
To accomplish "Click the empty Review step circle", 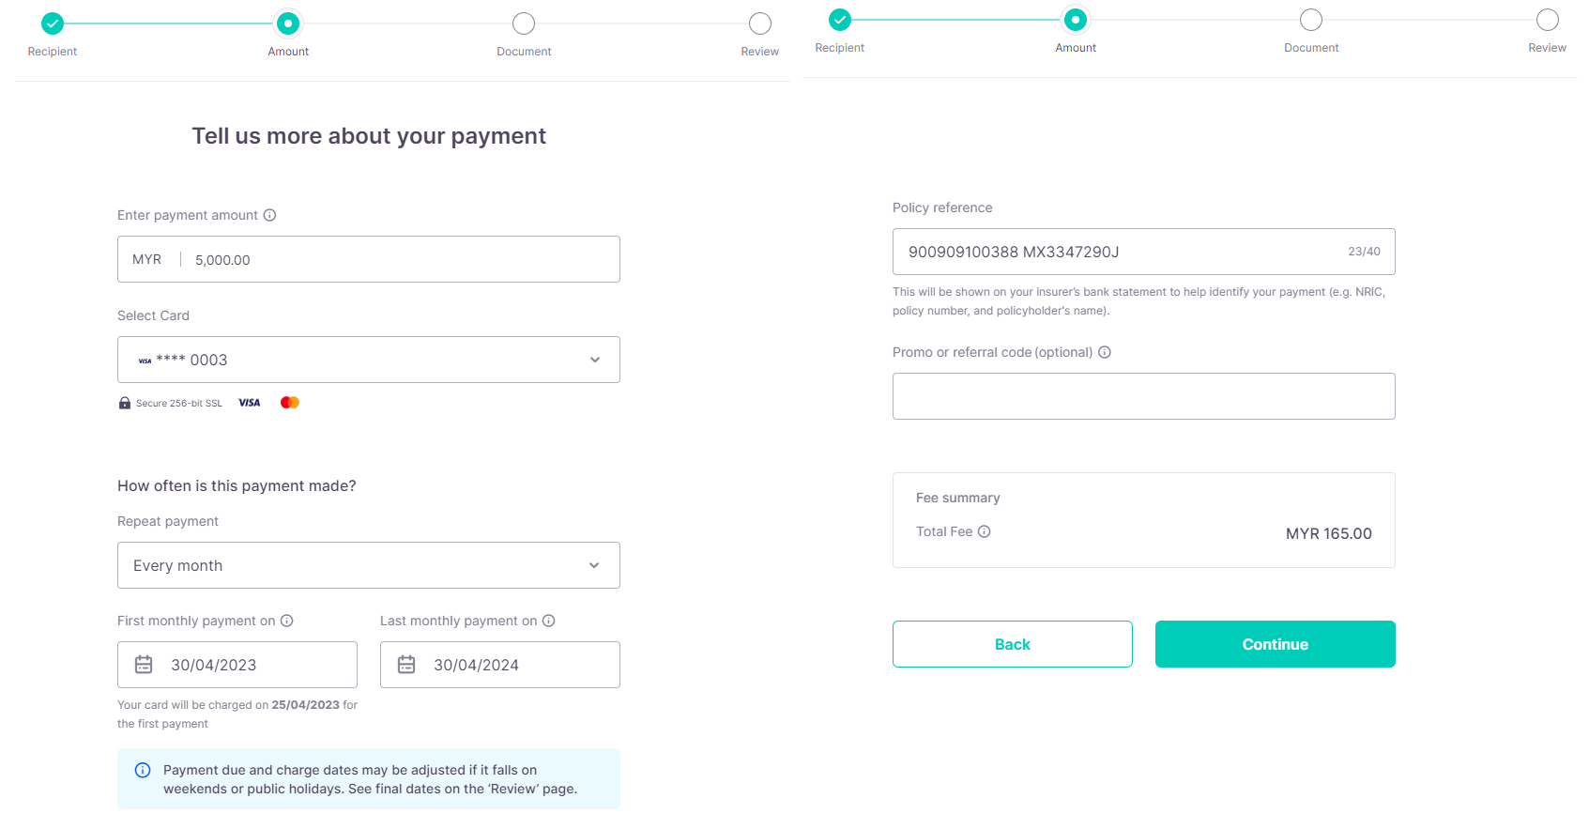I will 759,23.
